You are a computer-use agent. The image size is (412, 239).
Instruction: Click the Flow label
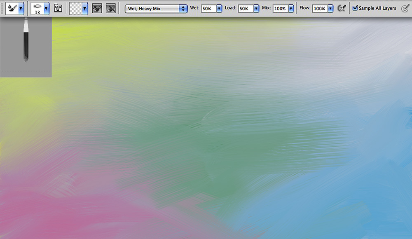305,8
